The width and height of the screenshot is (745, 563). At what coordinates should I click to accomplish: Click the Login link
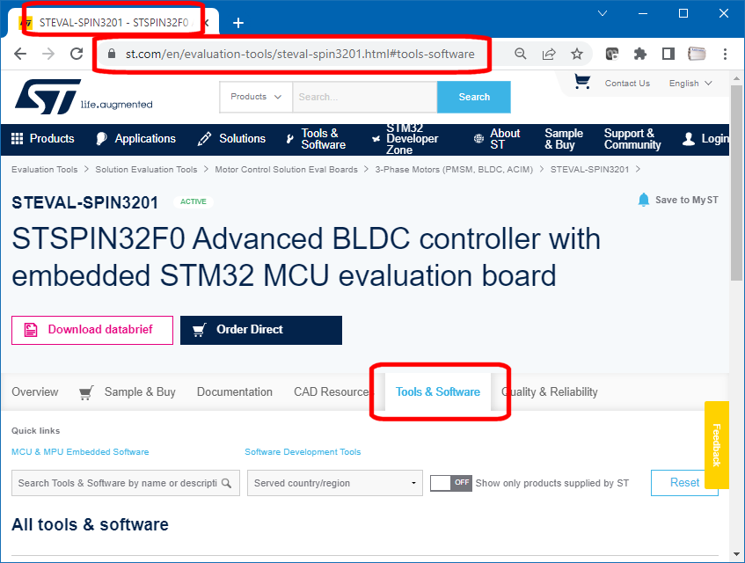(705, 139)
